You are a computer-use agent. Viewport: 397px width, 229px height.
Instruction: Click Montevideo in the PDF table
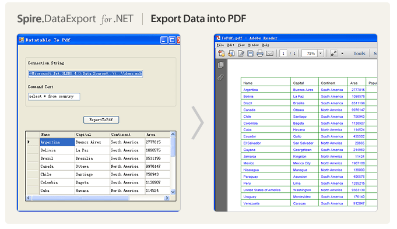[303, 196]
